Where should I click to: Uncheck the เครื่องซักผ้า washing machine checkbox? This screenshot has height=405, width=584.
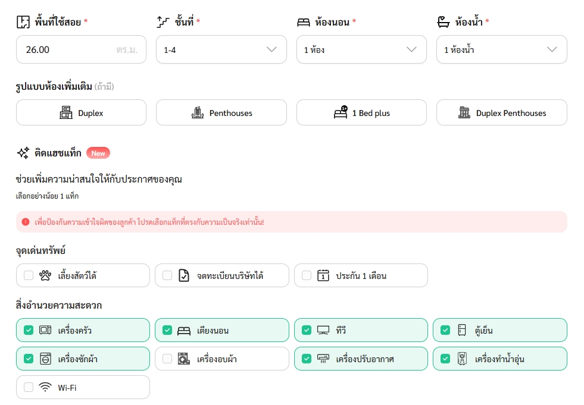coord(29,359)
